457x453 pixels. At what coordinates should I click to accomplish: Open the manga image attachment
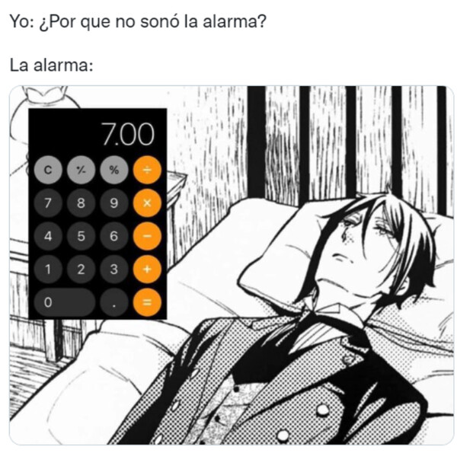(232, 265)
